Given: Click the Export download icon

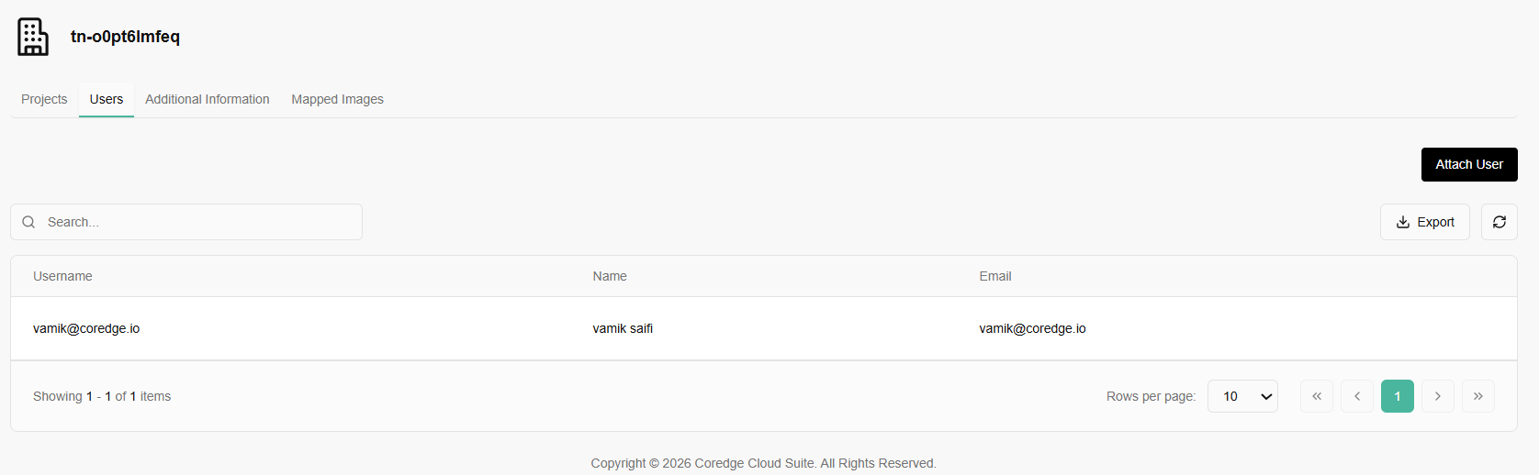Looking at the screenshot, I should pyautogui.click(x=1403, y=222).
